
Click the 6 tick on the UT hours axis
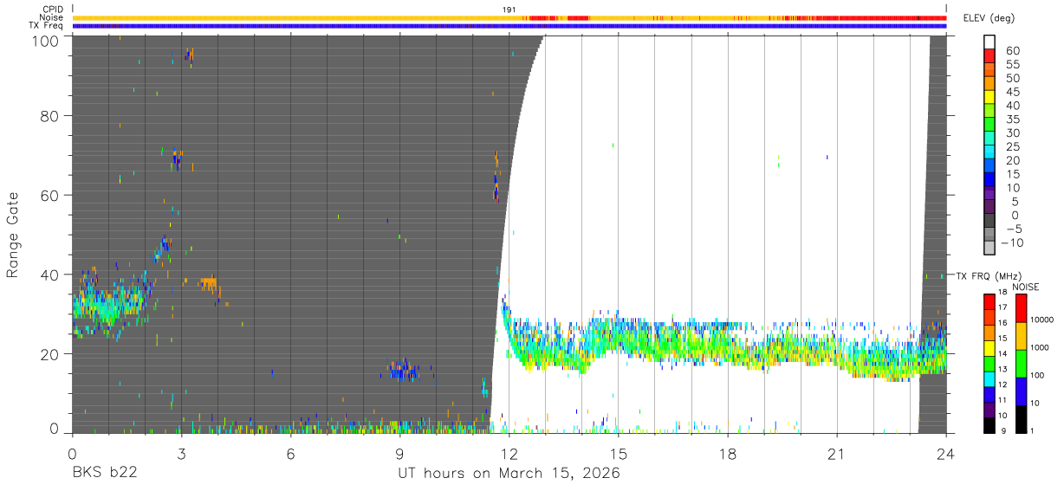(x=290, y=453)
